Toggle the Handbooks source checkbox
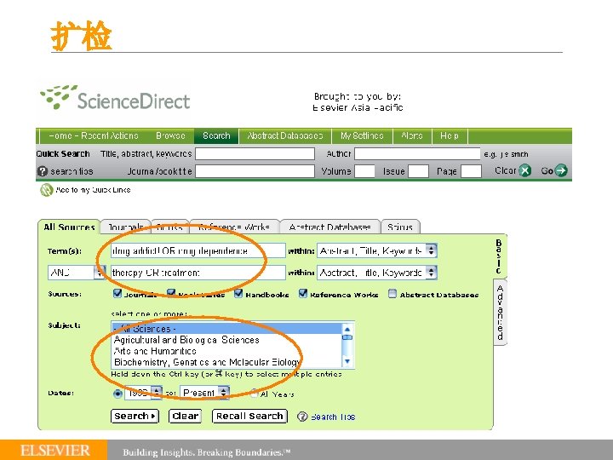 [x=238, y=293]
